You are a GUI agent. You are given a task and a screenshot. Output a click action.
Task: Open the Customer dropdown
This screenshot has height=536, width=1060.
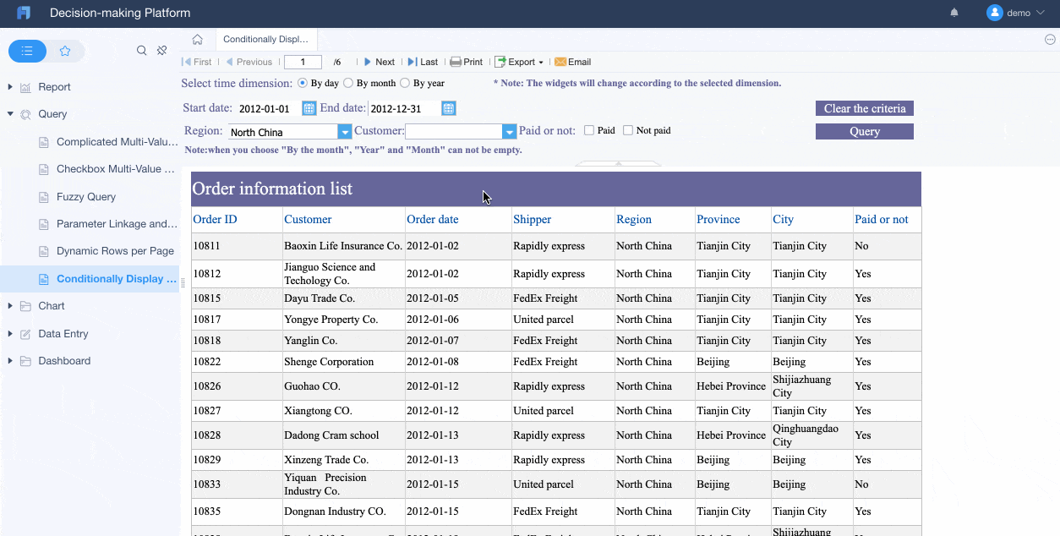click(x=509, y=132)
